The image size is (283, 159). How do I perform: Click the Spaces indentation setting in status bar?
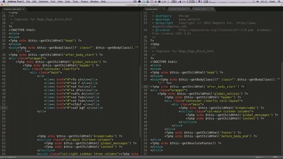[260, 157]
